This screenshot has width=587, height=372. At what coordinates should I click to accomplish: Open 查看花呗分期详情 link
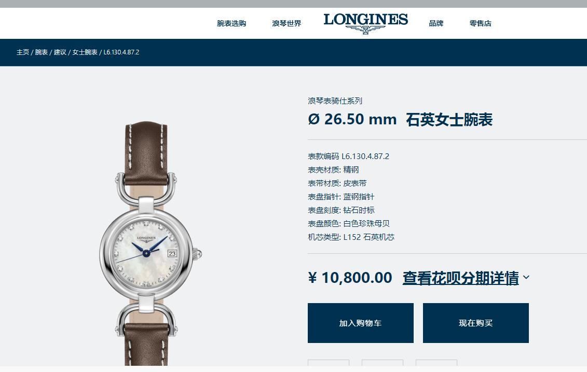460,278
